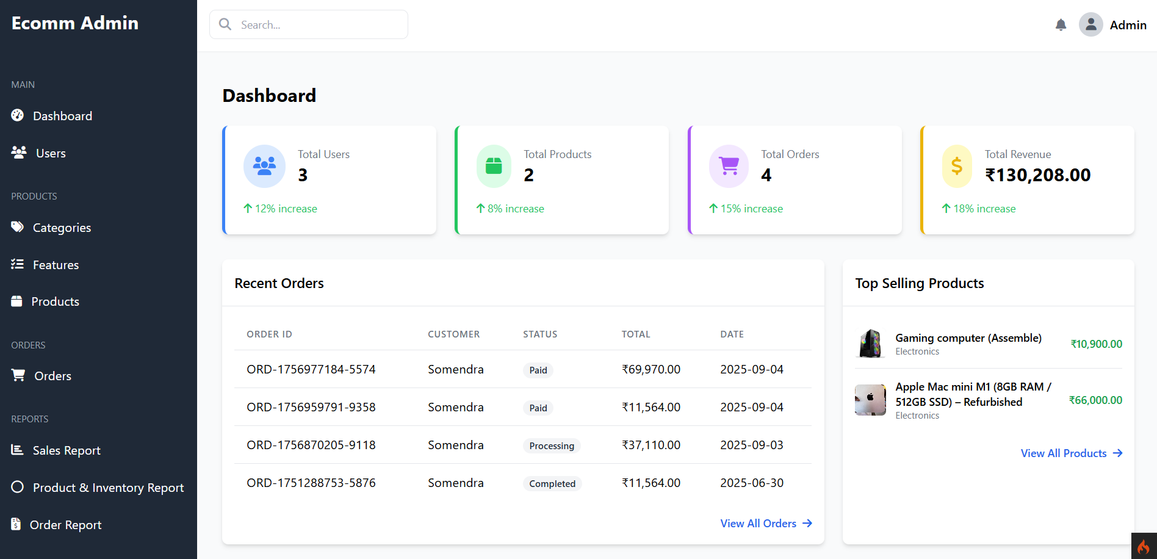Click the search magnifier icon
Screen dimensions: 1157x559
point(225,24)
